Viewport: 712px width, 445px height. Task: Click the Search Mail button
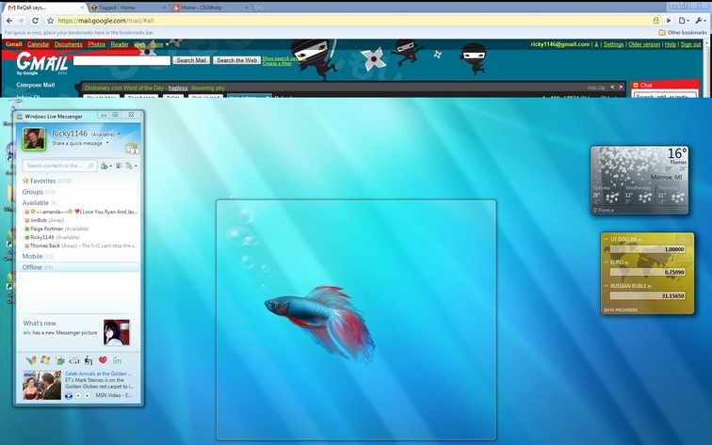tap(191, 60)
